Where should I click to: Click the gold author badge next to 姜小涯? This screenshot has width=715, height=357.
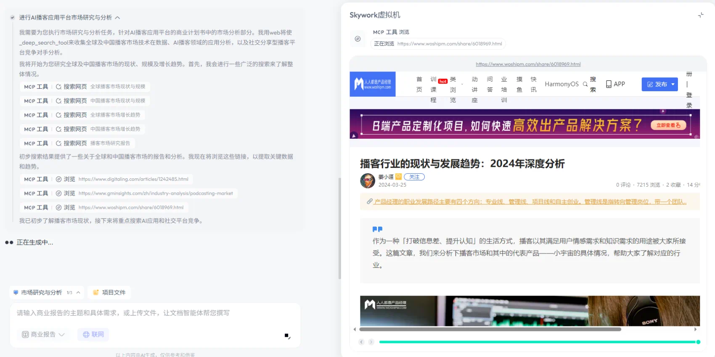(x=398, y=177)
